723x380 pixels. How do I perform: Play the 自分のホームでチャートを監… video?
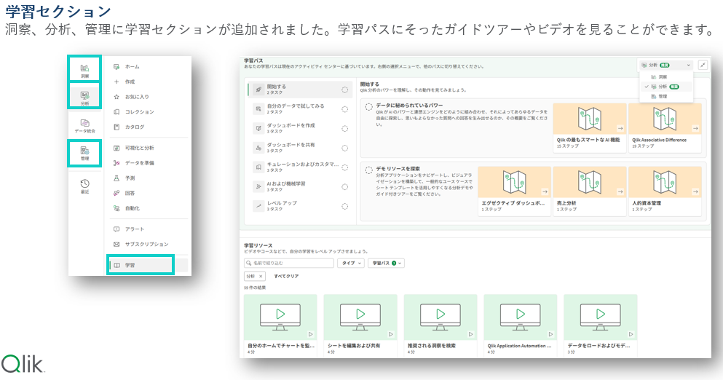(x=280, y=326)
